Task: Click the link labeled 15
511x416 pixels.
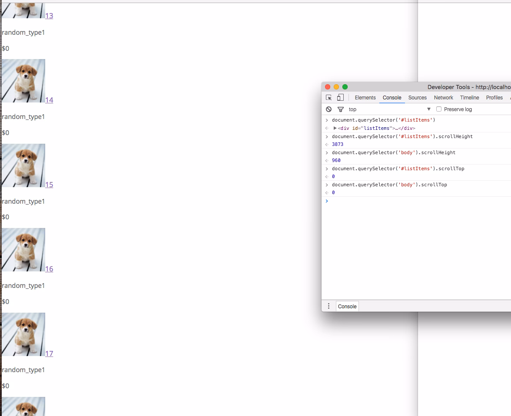Action: [49, 185]
